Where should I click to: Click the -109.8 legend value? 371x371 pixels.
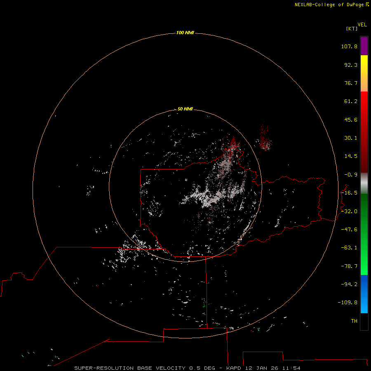click(348, 303)
